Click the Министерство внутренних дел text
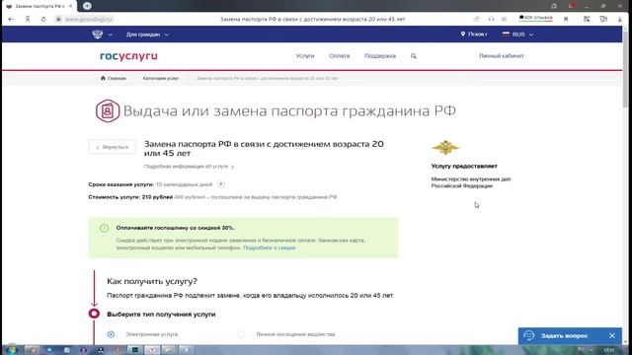This screenshot has width=632, height=355. 471,182
